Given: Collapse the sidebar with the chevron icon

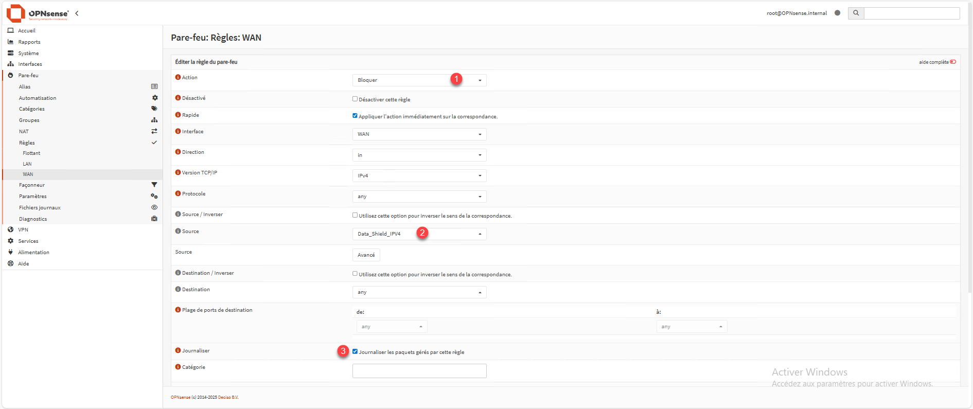Looking at the screenshot, I should click(77, 13).
